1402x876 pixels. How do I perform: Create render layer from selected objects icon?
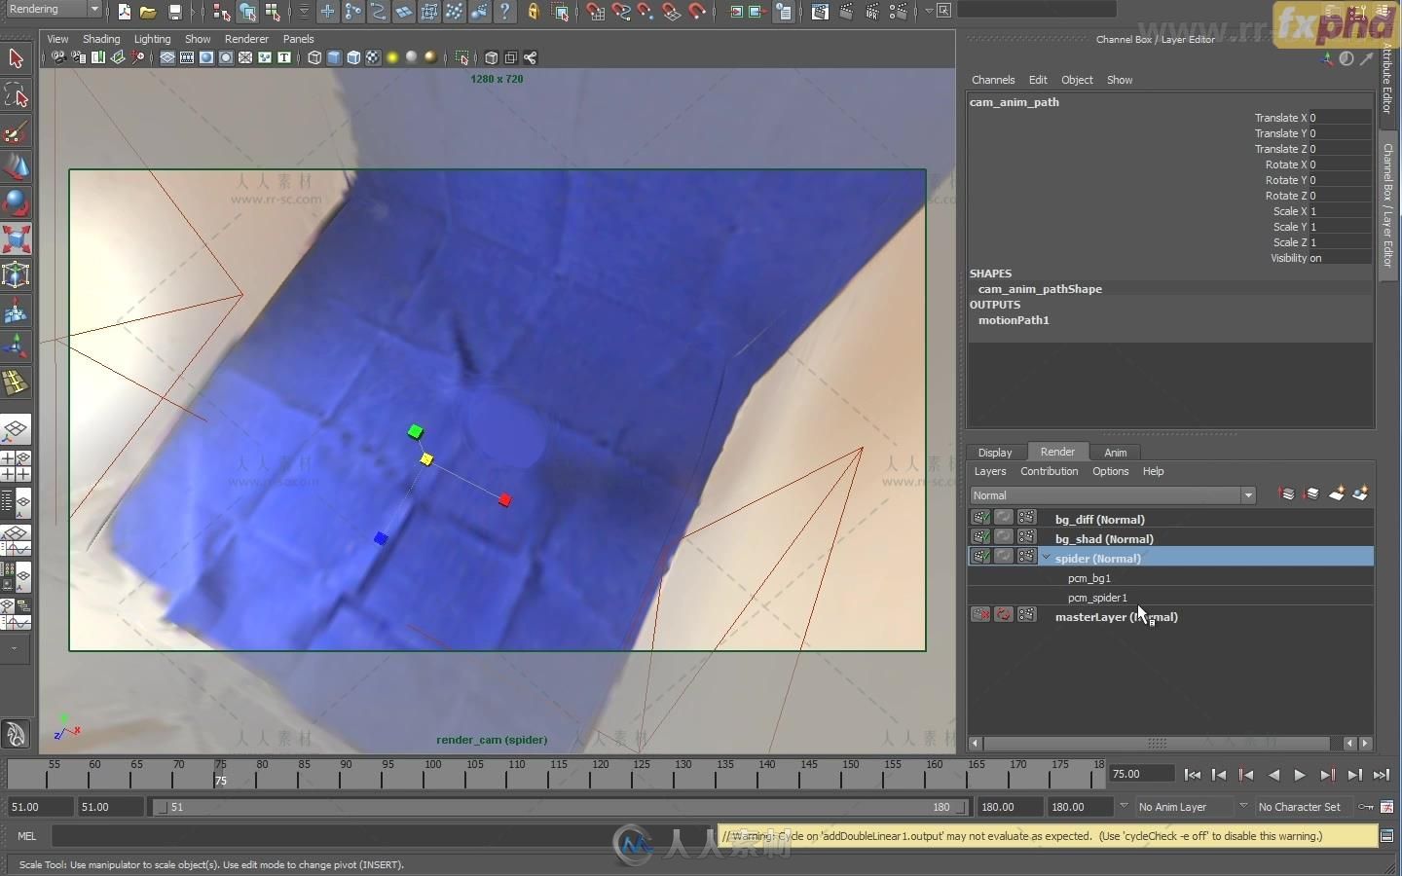coord(1360,494)
